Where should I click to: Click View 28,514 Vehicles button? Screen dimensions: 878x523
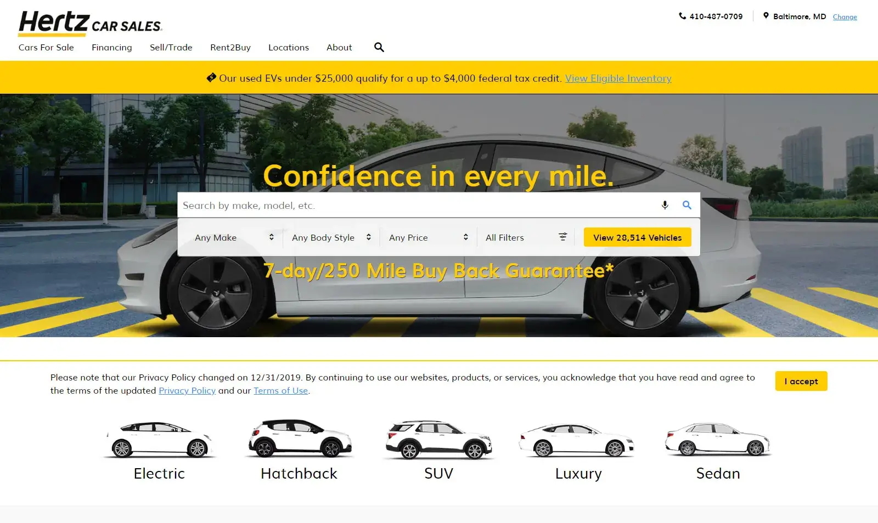[x=638, y=237]
